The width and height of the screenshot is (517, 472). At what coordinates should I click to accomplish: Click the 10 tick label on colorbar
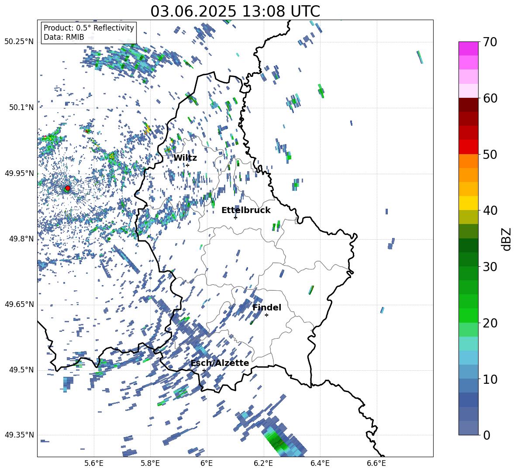pos(490,379)
